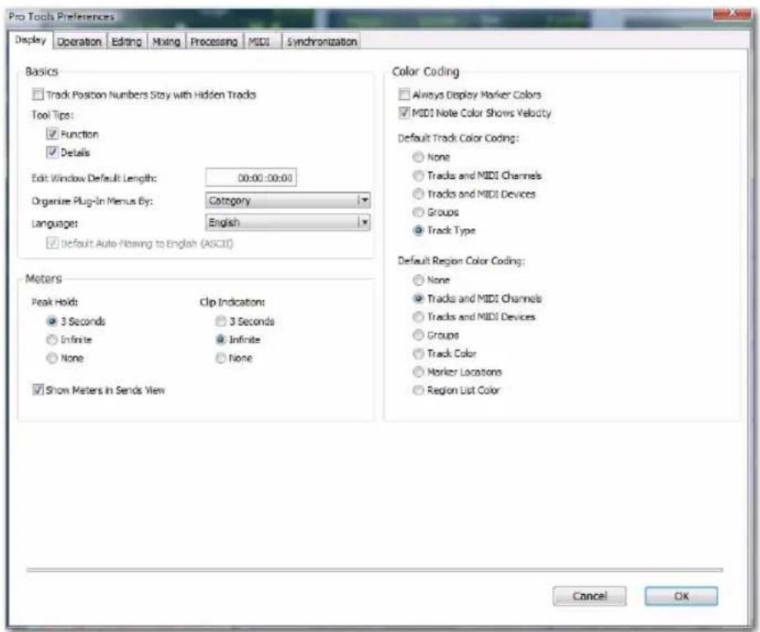Toggle the Details tool tips checkbox
This screenshot has width=760, height=632.
coord(52,152)
